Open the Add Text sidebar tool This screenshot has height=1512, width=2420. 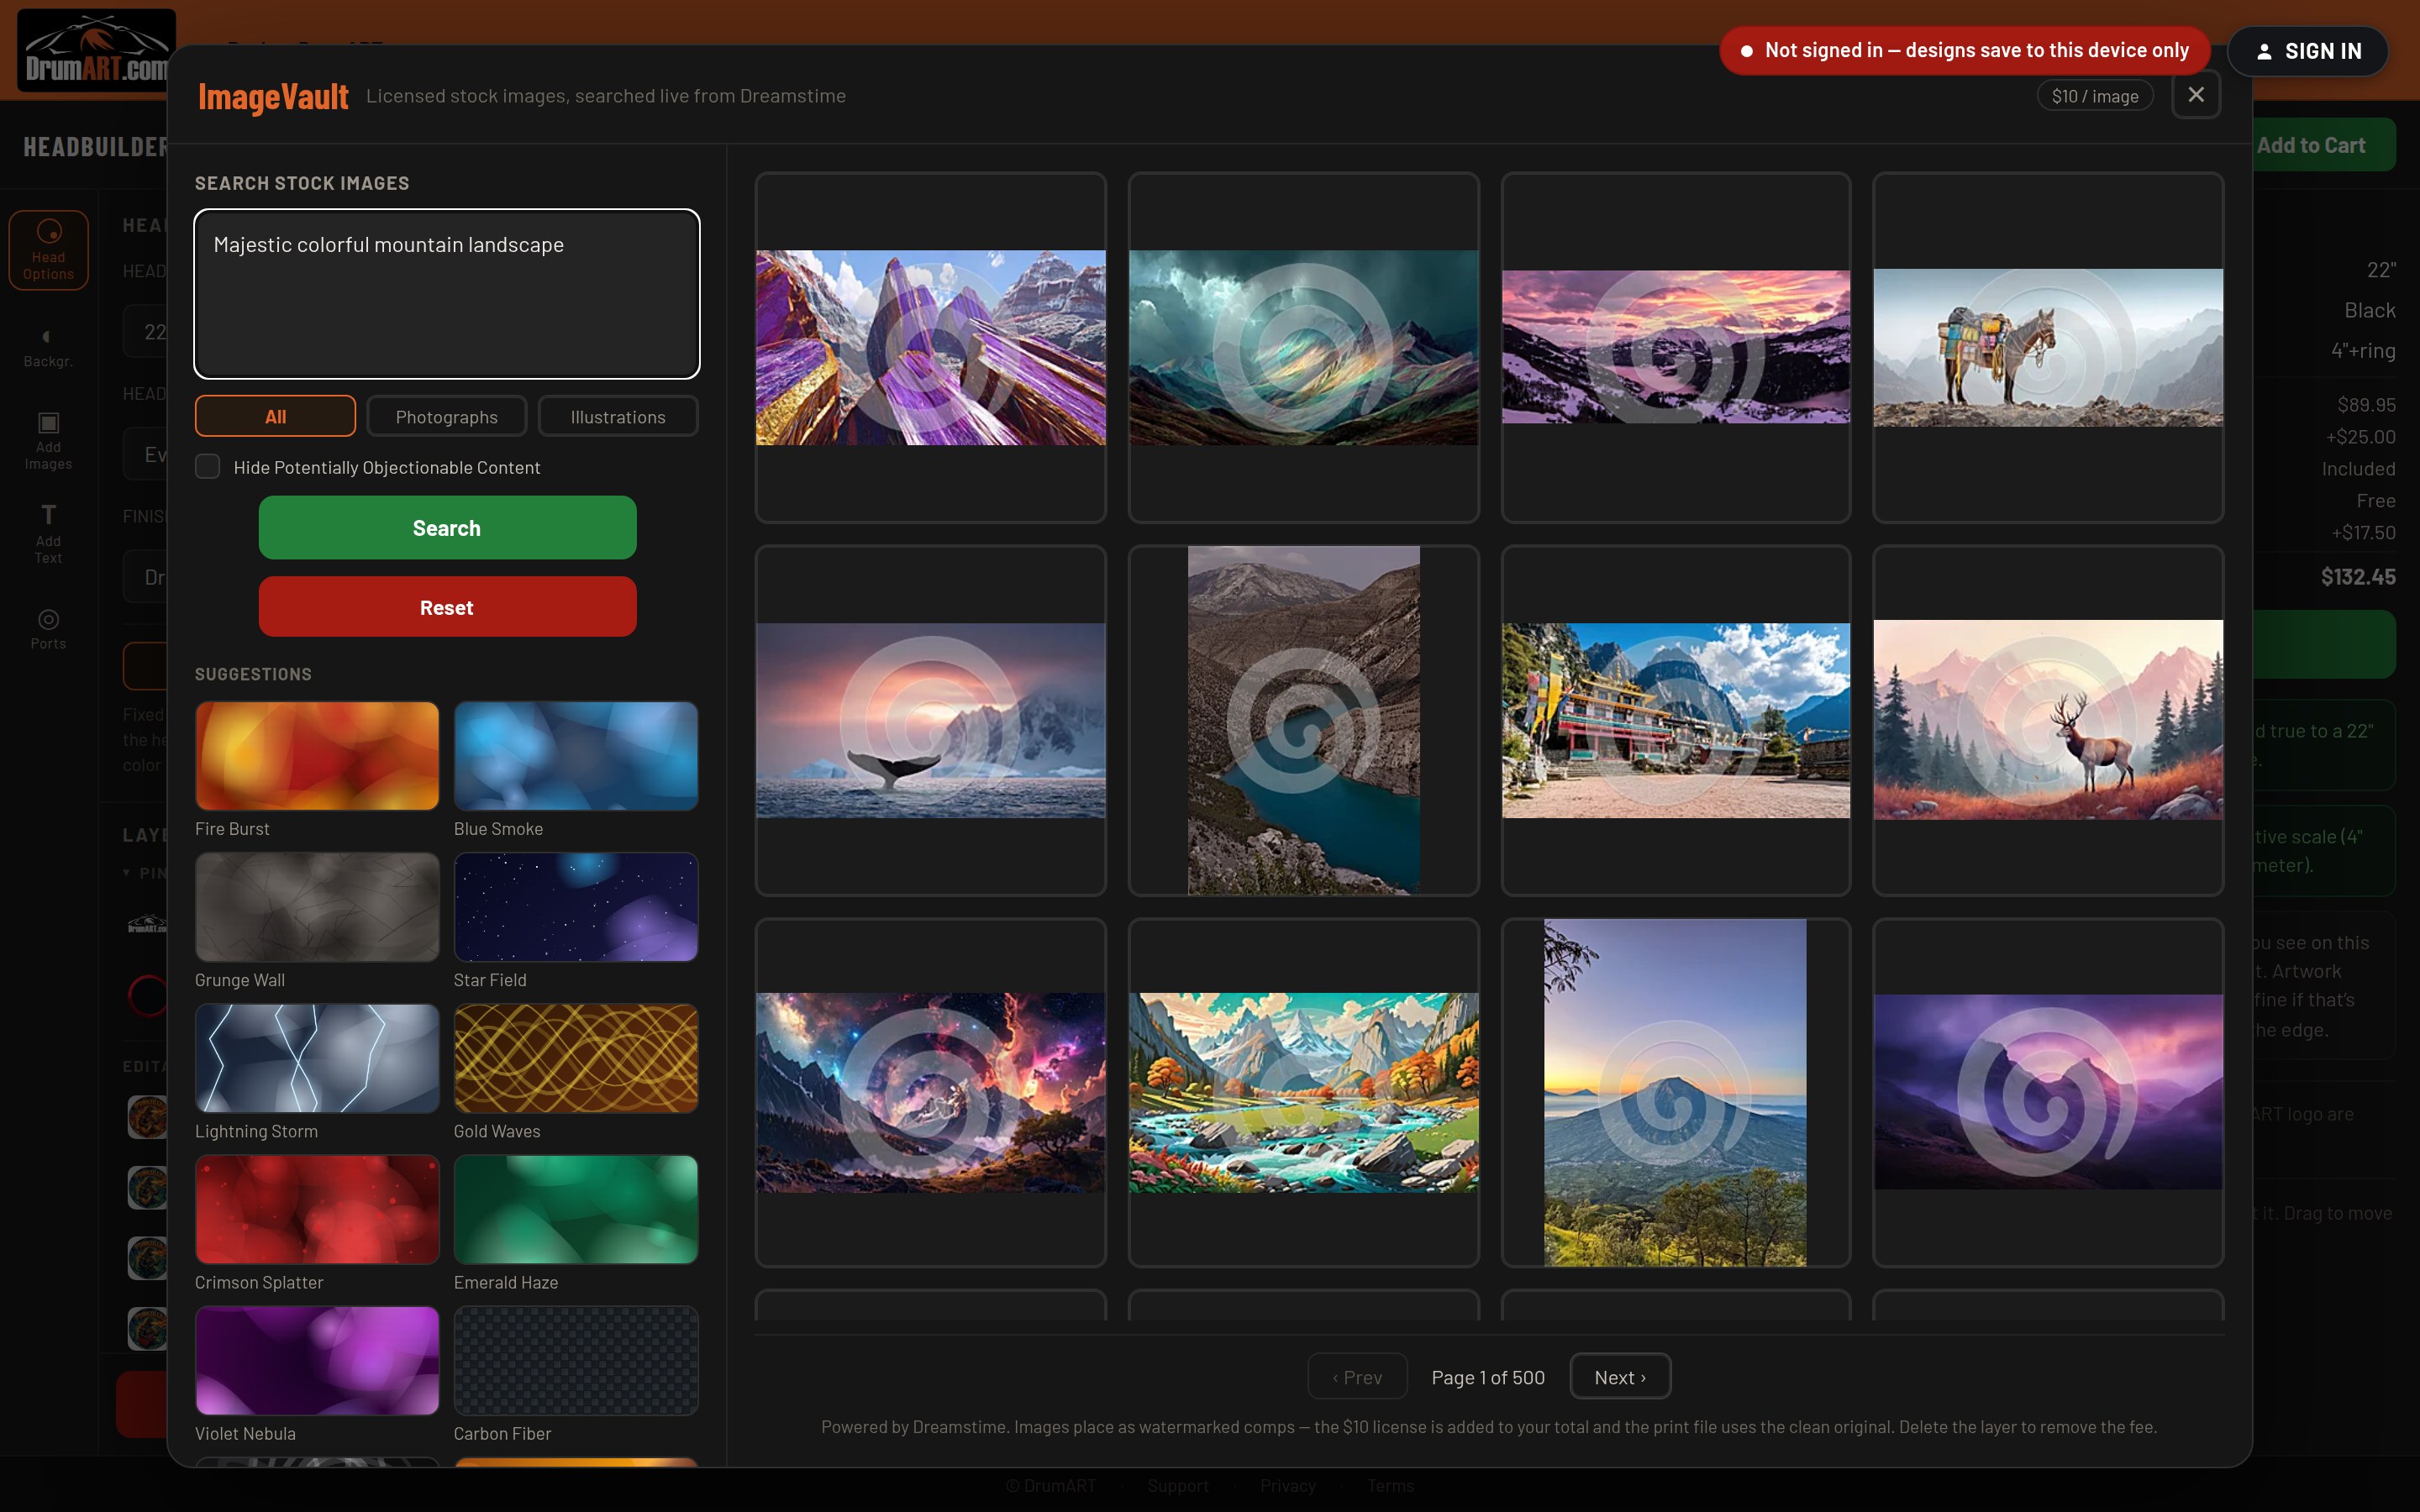[48, 534]
